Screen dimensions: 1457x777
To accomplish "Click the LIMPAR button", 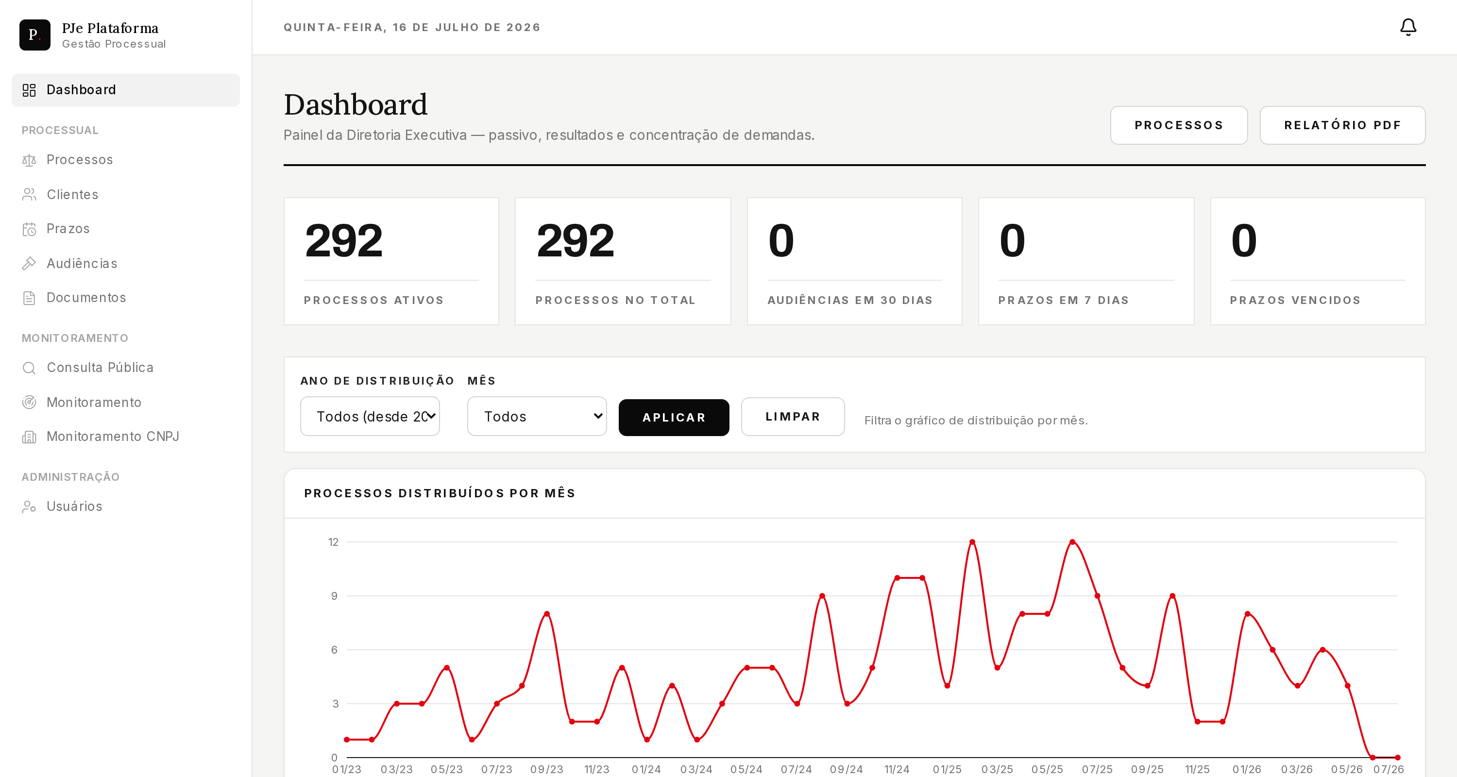I will [x=793, y=417].
